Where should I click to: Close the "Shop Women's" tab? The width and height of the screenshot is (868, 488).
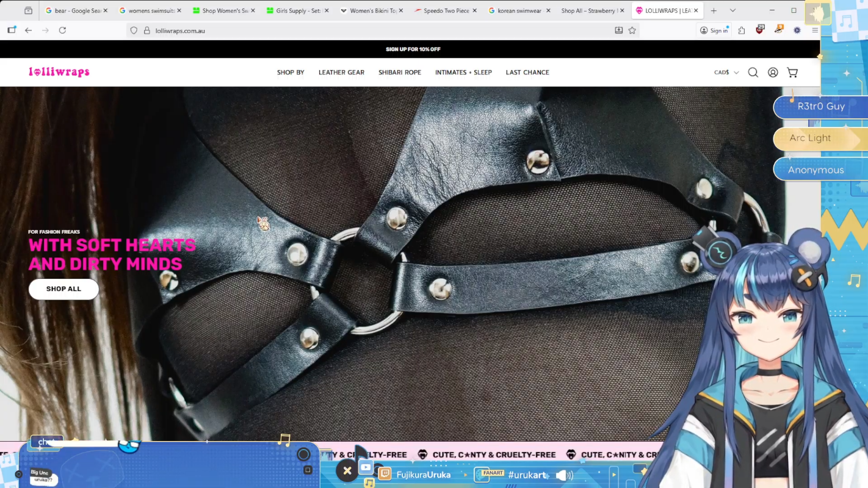pyautogui.click(x=253, y=10)
